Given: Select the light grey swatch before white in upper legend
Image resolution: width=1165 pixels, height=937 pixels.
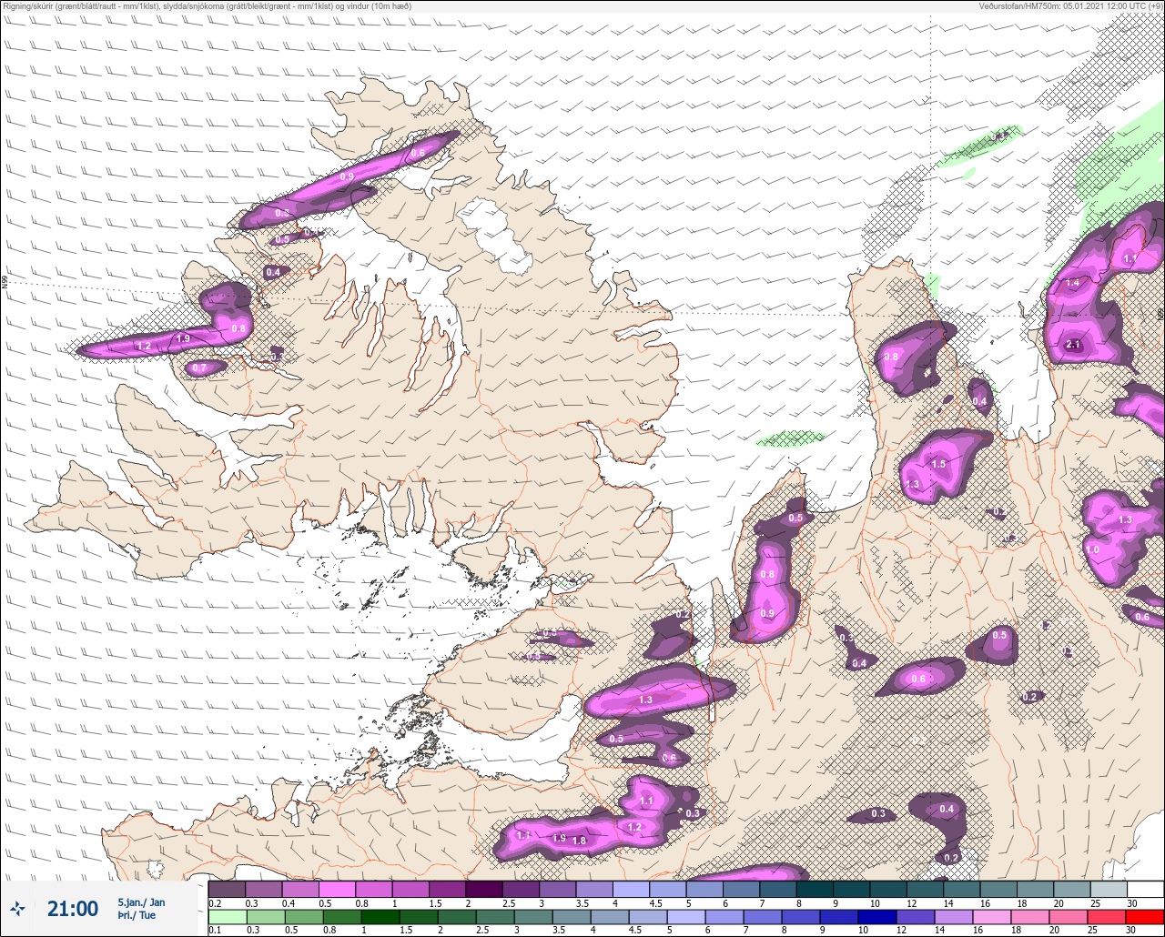Looking at the screenshot, I should [1109, 889].
